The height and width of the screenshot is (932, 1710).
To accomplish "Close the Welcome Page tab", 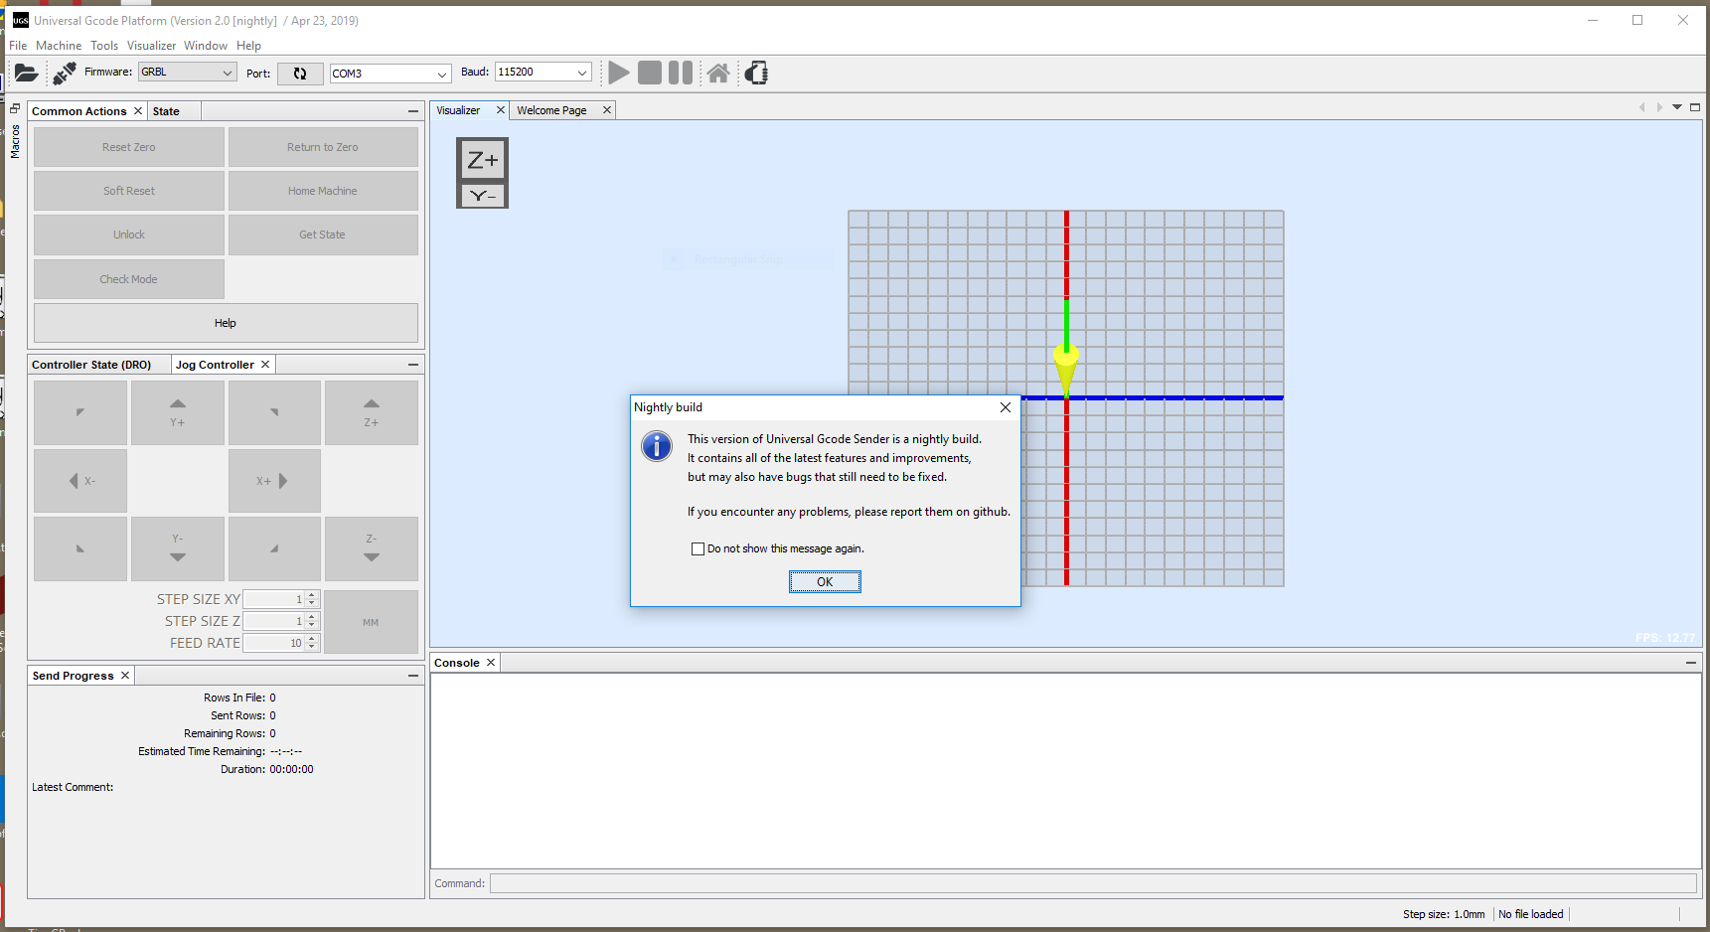I will (x=607, y=110).
